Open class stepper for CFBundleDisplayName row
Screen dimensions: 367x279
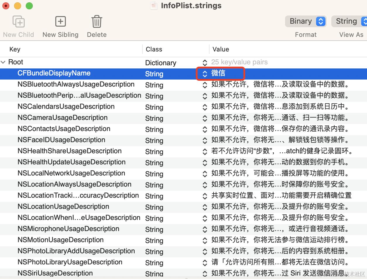tap(205, 74)
